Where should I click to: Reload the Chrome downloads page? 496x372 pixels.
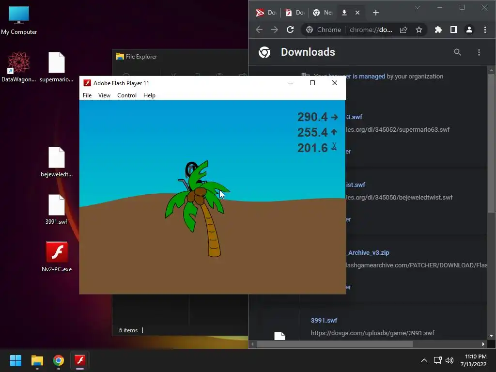290,30
